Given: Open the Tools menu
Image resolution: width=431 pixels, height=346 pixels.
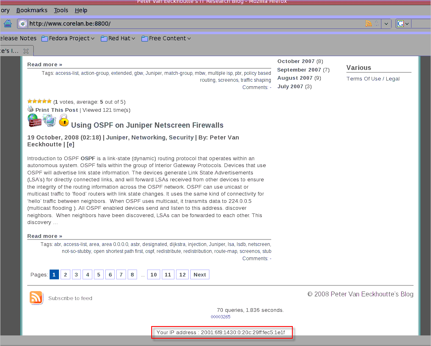Looking at the screenshot, I should click(61, 10).
